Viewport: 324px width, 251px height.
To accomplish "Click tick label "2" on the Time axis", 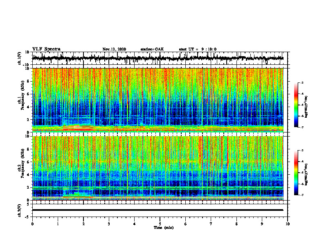I will [83, 224].
